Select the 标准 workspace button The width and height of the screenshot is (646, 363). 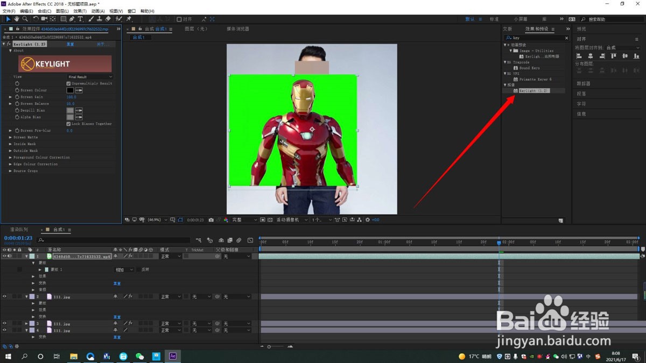point(494,19)
